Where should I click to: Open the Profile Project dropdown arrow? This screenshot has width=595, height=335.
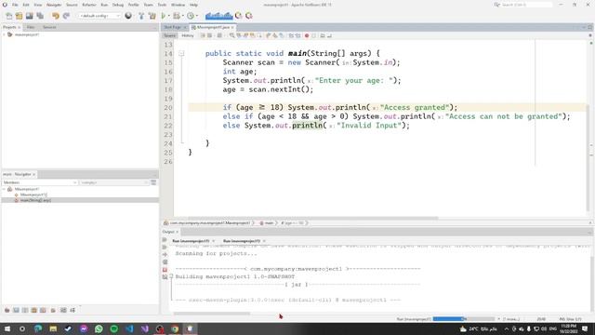pos(196,16)
